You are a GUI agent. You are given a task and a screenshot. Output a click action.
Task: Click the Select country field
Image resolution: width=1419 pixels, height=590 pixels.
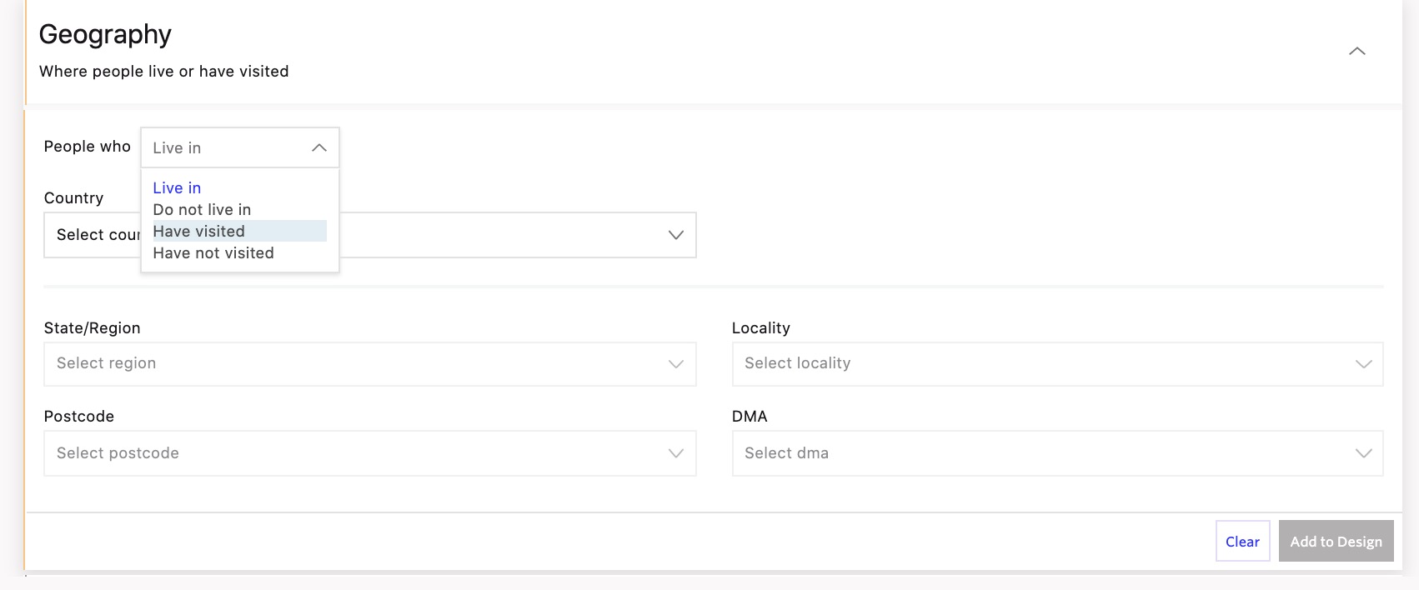coord(500,235)
